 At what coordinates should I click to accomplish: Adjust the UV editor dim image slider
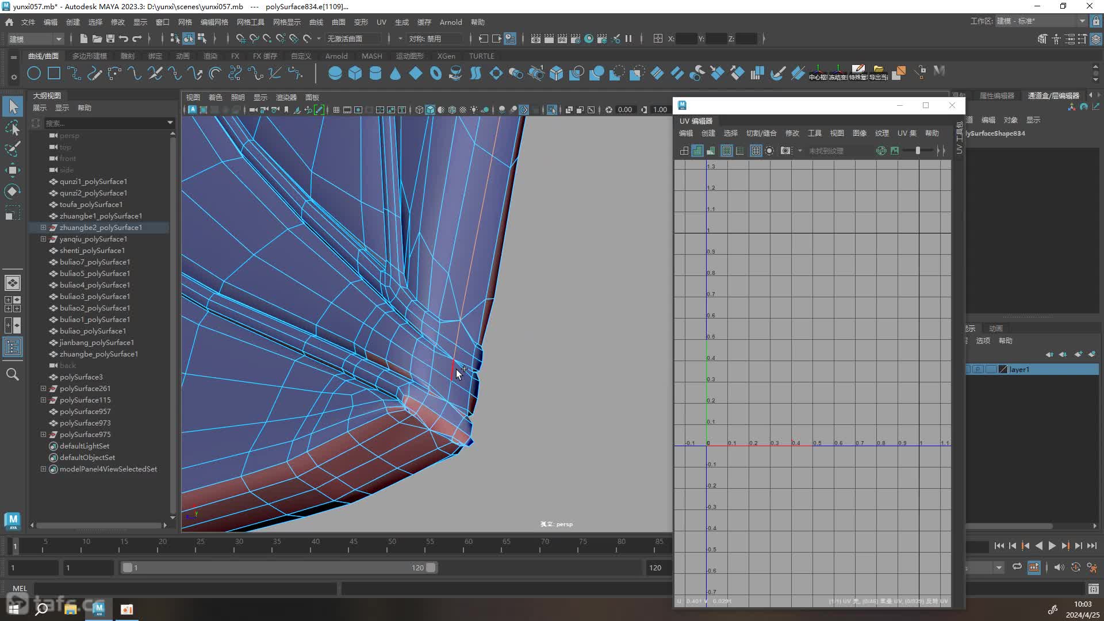[x=917, y=151]
